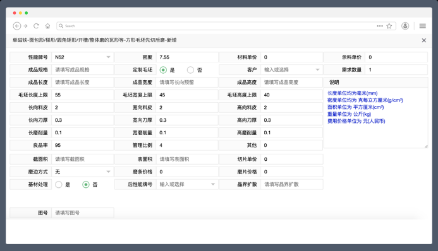Go to the browser home icon

pos(48,26)
